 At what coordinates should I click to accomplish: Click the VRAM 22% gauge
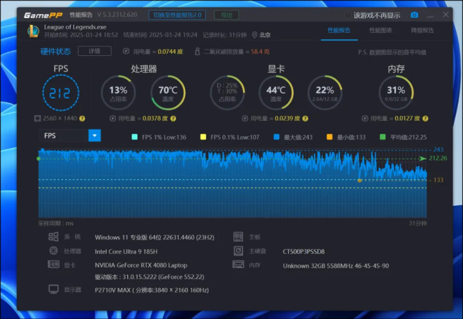325,93
